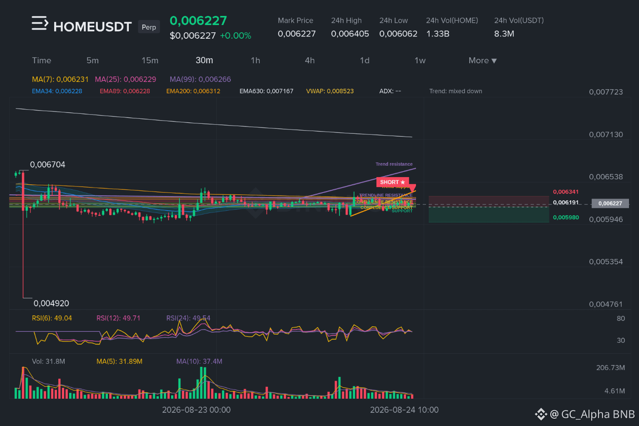Screen dimensions: 639x426
Task: Click the 24h Vol(HOME) value 1.33B
Action: click(x=438, y=34)
